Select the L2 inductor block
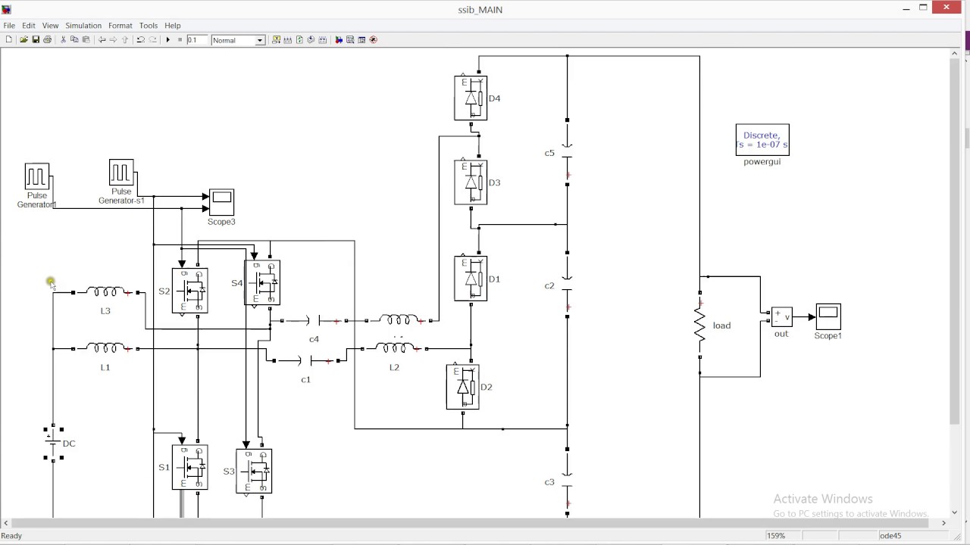Viewport: 970px width, 545px height. pyautogui.click(x=394, y=348)
